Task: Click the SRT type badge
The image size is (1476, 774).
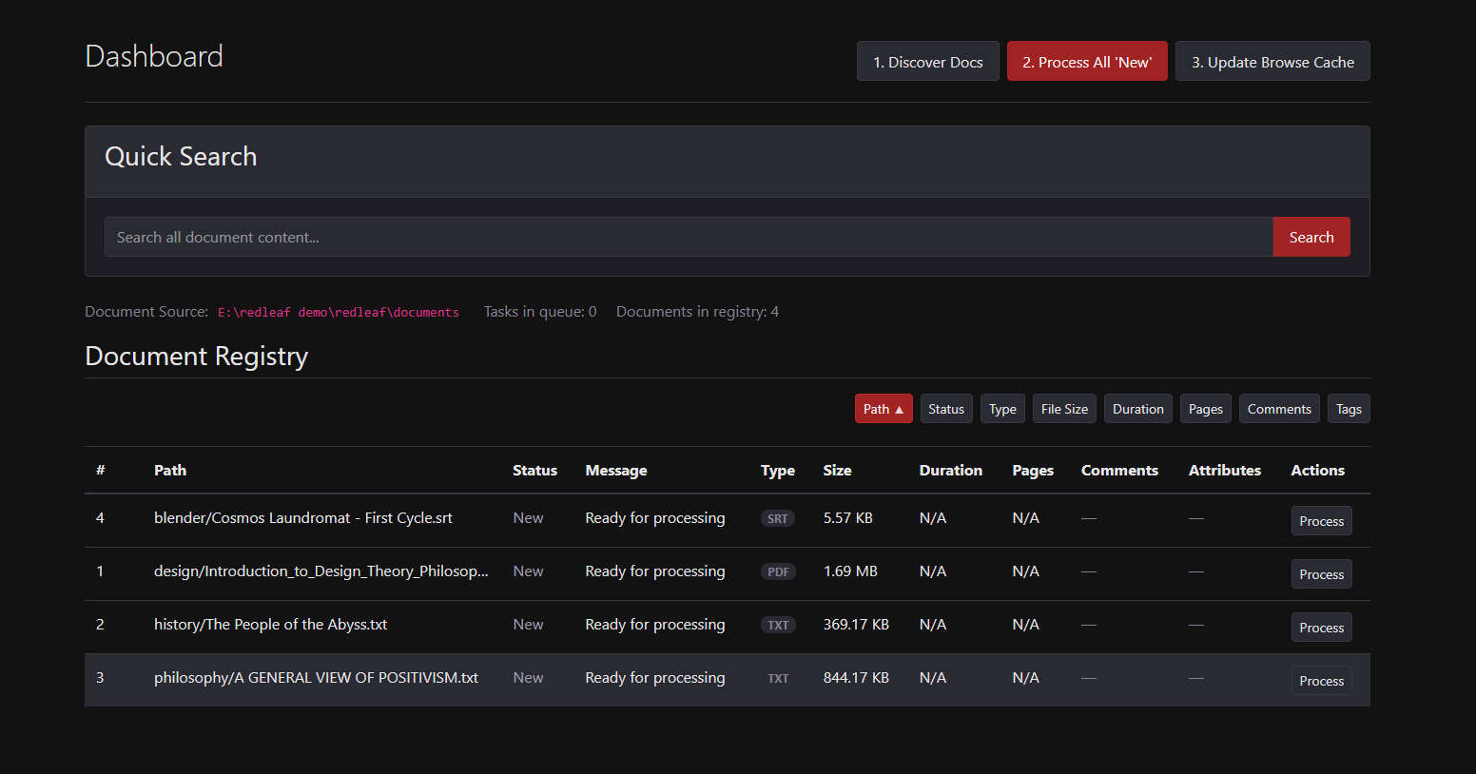Action: point(777,518)
